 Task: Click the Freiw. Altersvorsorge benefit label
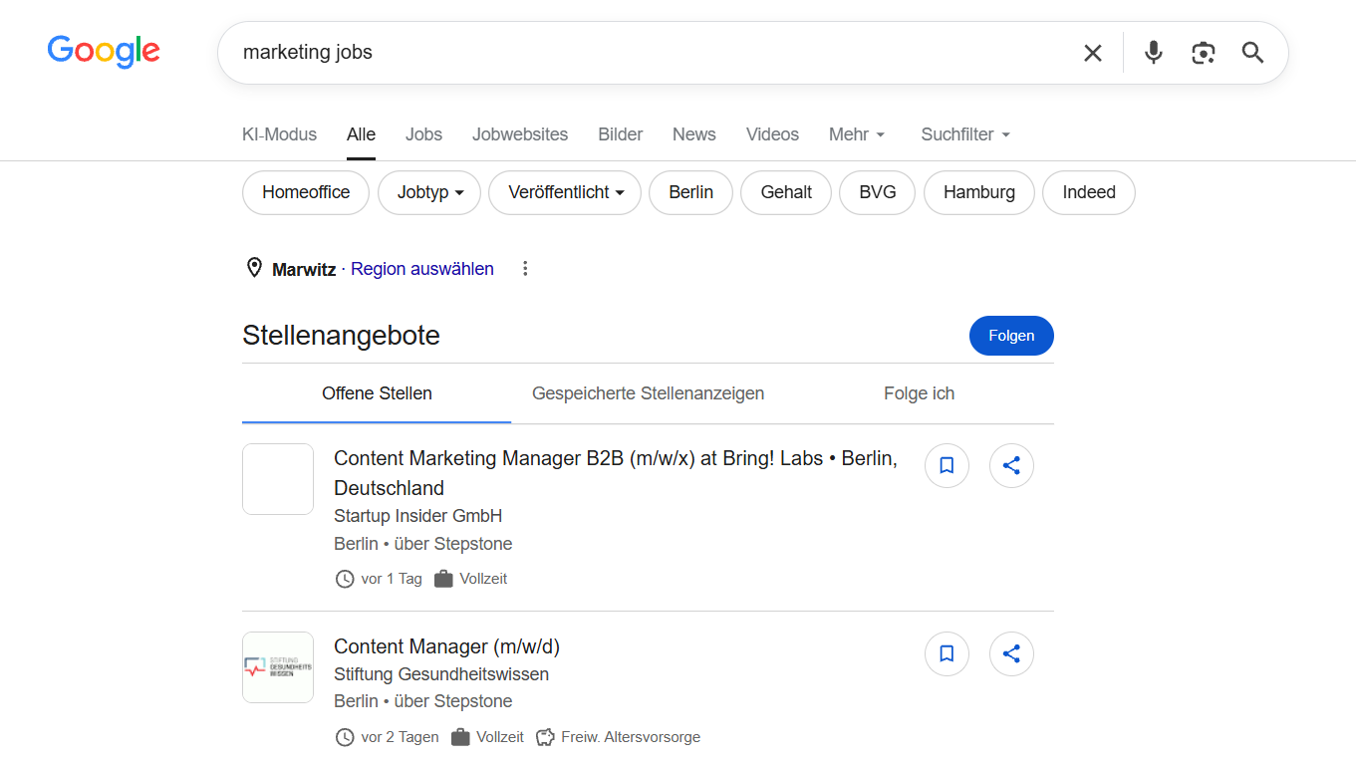pyautogui.click(x=631, y=737)
